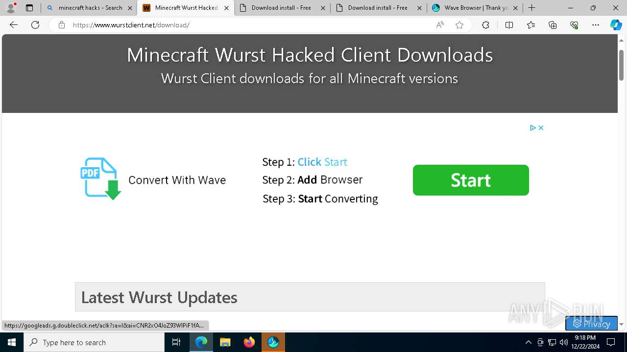Open the network tray icon
Screen dimensions: 627x352
(x=552, y=342)
